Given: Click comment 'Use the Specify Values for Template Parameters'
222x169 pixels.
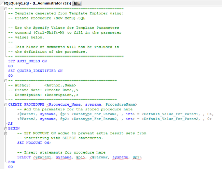Looking at the screenshot, I should pyautogui.click(x=67, y=28).
